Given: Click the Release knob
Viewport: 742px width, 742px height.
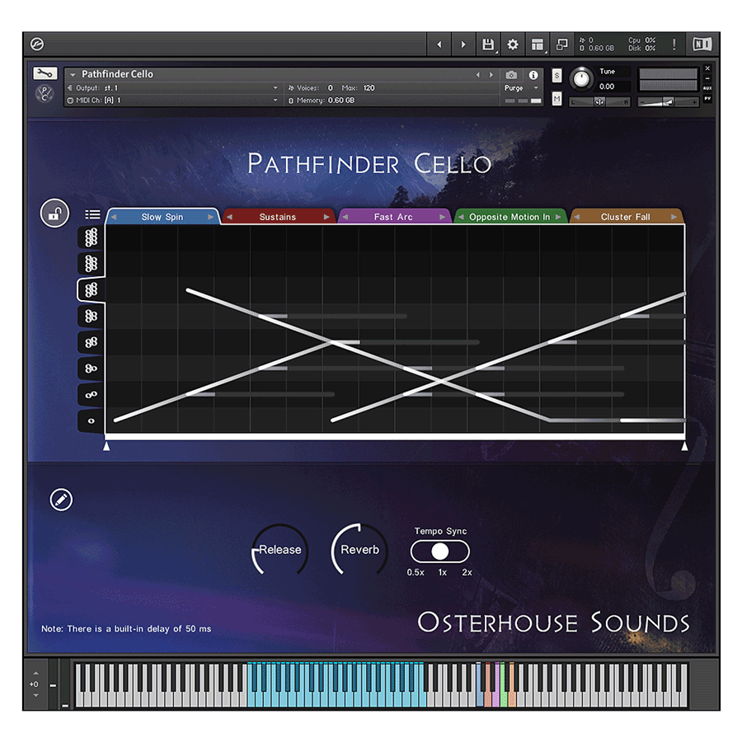Looking at the screenshot, I should [x=280, y=550].
